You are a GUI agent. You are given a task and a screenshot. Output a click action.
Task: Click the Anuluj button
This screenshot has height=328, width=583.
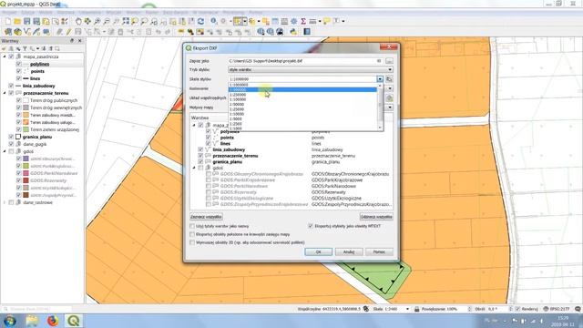coord(349,251)
